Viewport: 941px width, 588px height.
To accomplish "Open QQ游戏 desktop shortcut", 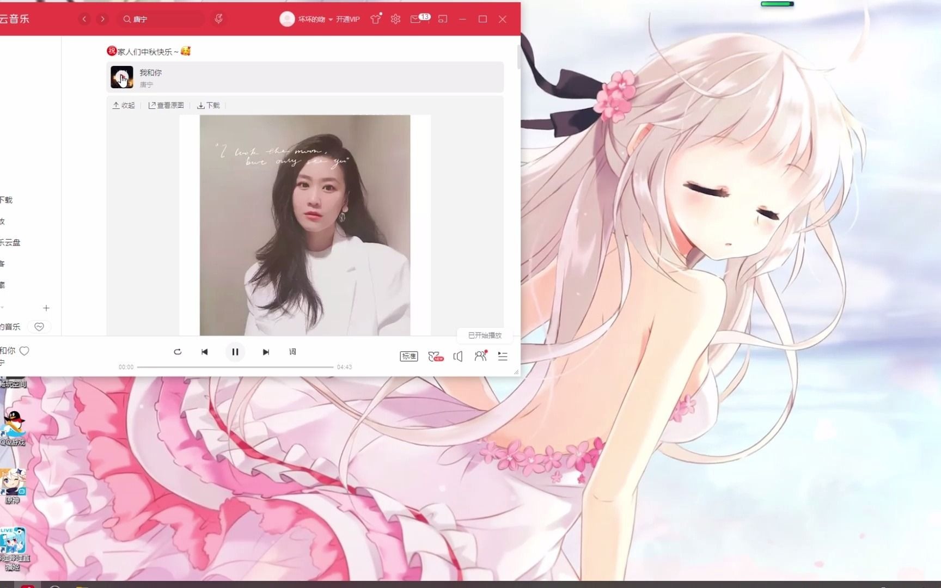I will pos(13,428).
